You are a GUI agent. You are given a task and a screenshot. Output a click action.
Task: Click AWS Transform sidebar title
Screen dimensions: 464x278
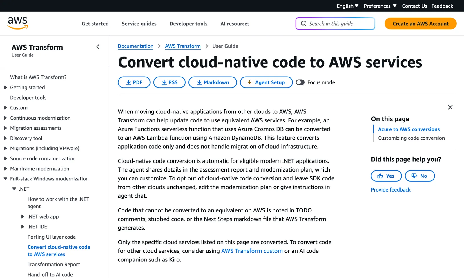click(x=37, y=47)
